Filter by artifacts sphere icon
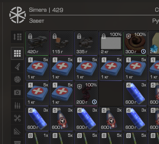Screen dimensions: 159x144 17,79
